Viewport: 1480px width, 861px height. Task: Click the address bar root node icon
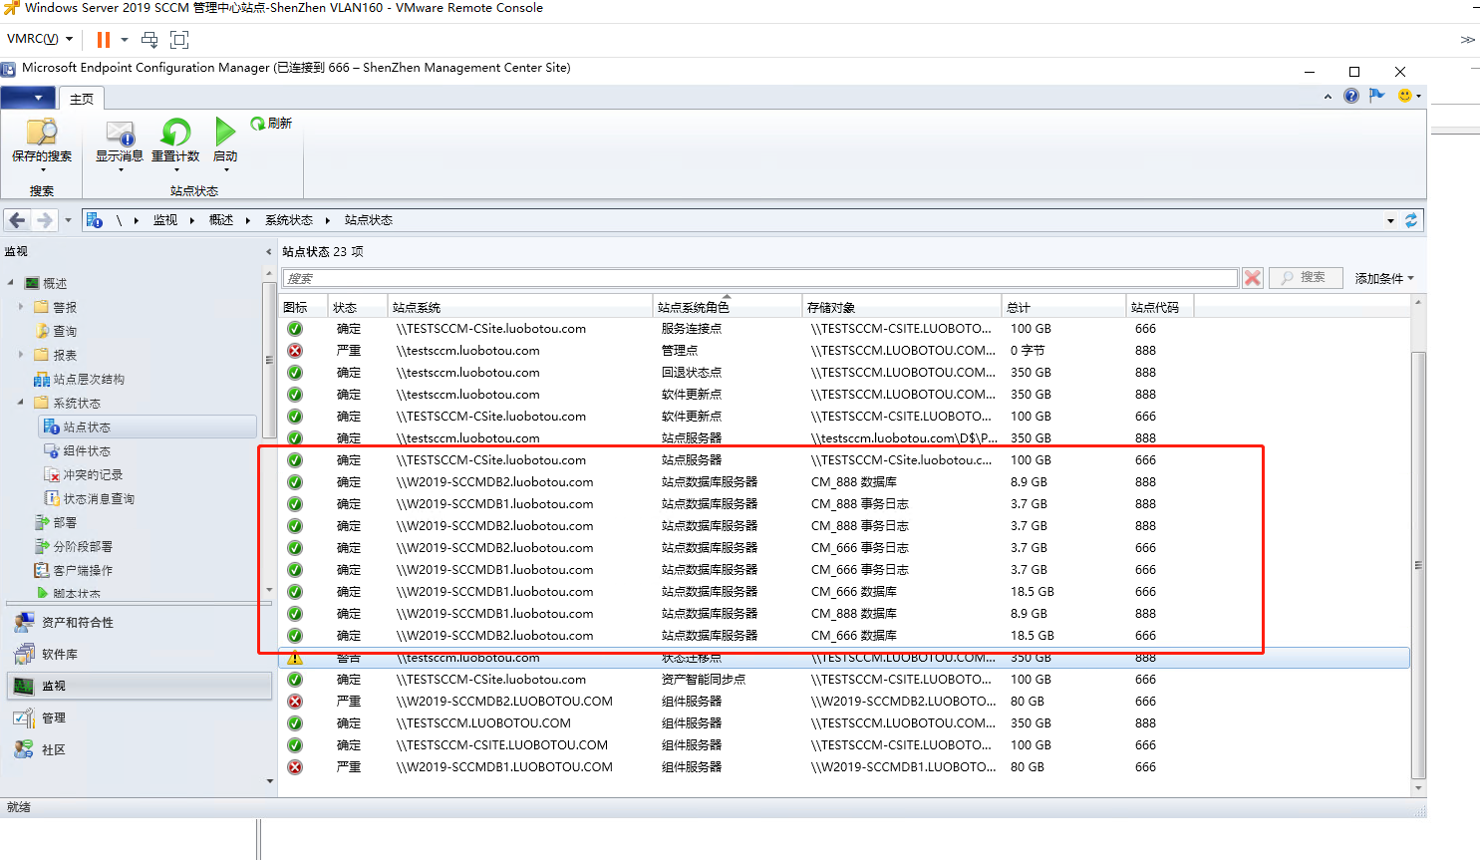[95, 220]
